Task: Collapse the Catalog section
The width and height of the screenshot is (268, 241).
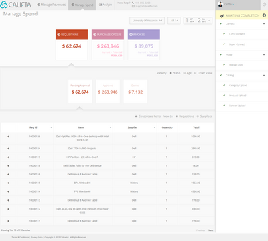Action: coord(264,75)
